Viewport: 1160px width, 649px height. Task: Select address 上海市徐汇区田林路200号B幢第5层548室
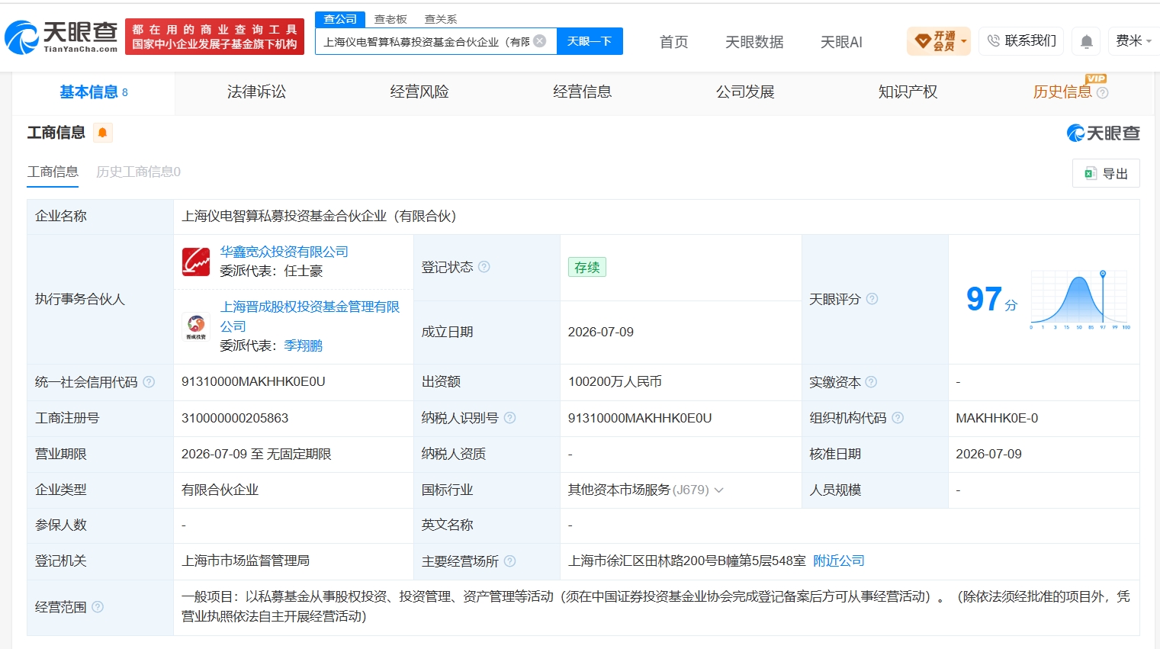click(686, 561)
